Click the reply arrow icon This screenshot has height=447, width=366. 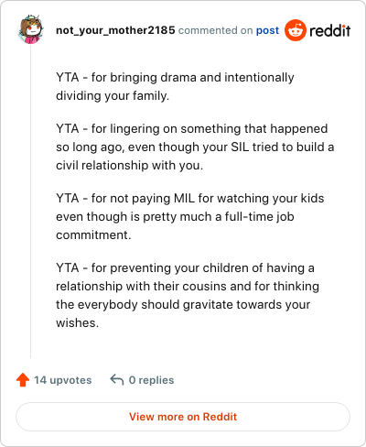pyautogui.click(x=117, y=380)
